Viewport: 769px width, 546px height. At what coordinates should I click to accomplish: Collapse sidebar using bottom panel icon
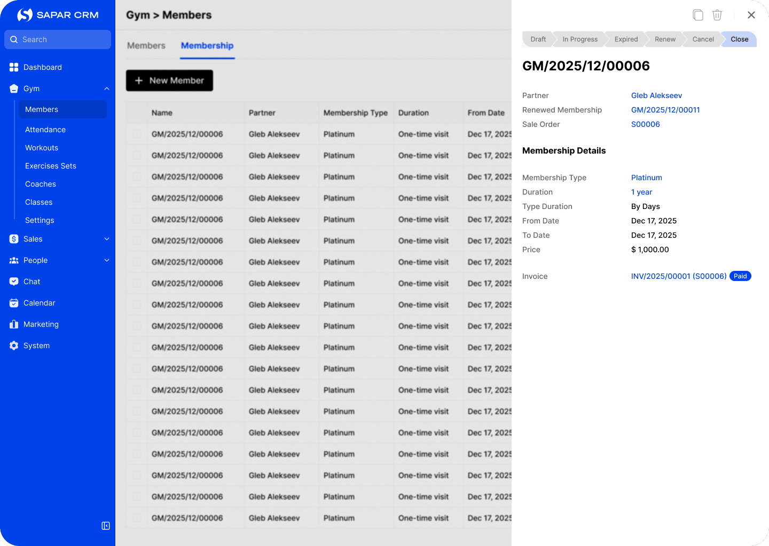click(106, 526)
